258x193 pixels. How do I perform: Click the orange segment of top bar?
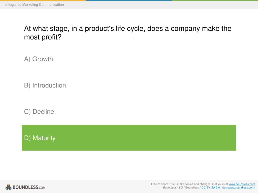43,0
